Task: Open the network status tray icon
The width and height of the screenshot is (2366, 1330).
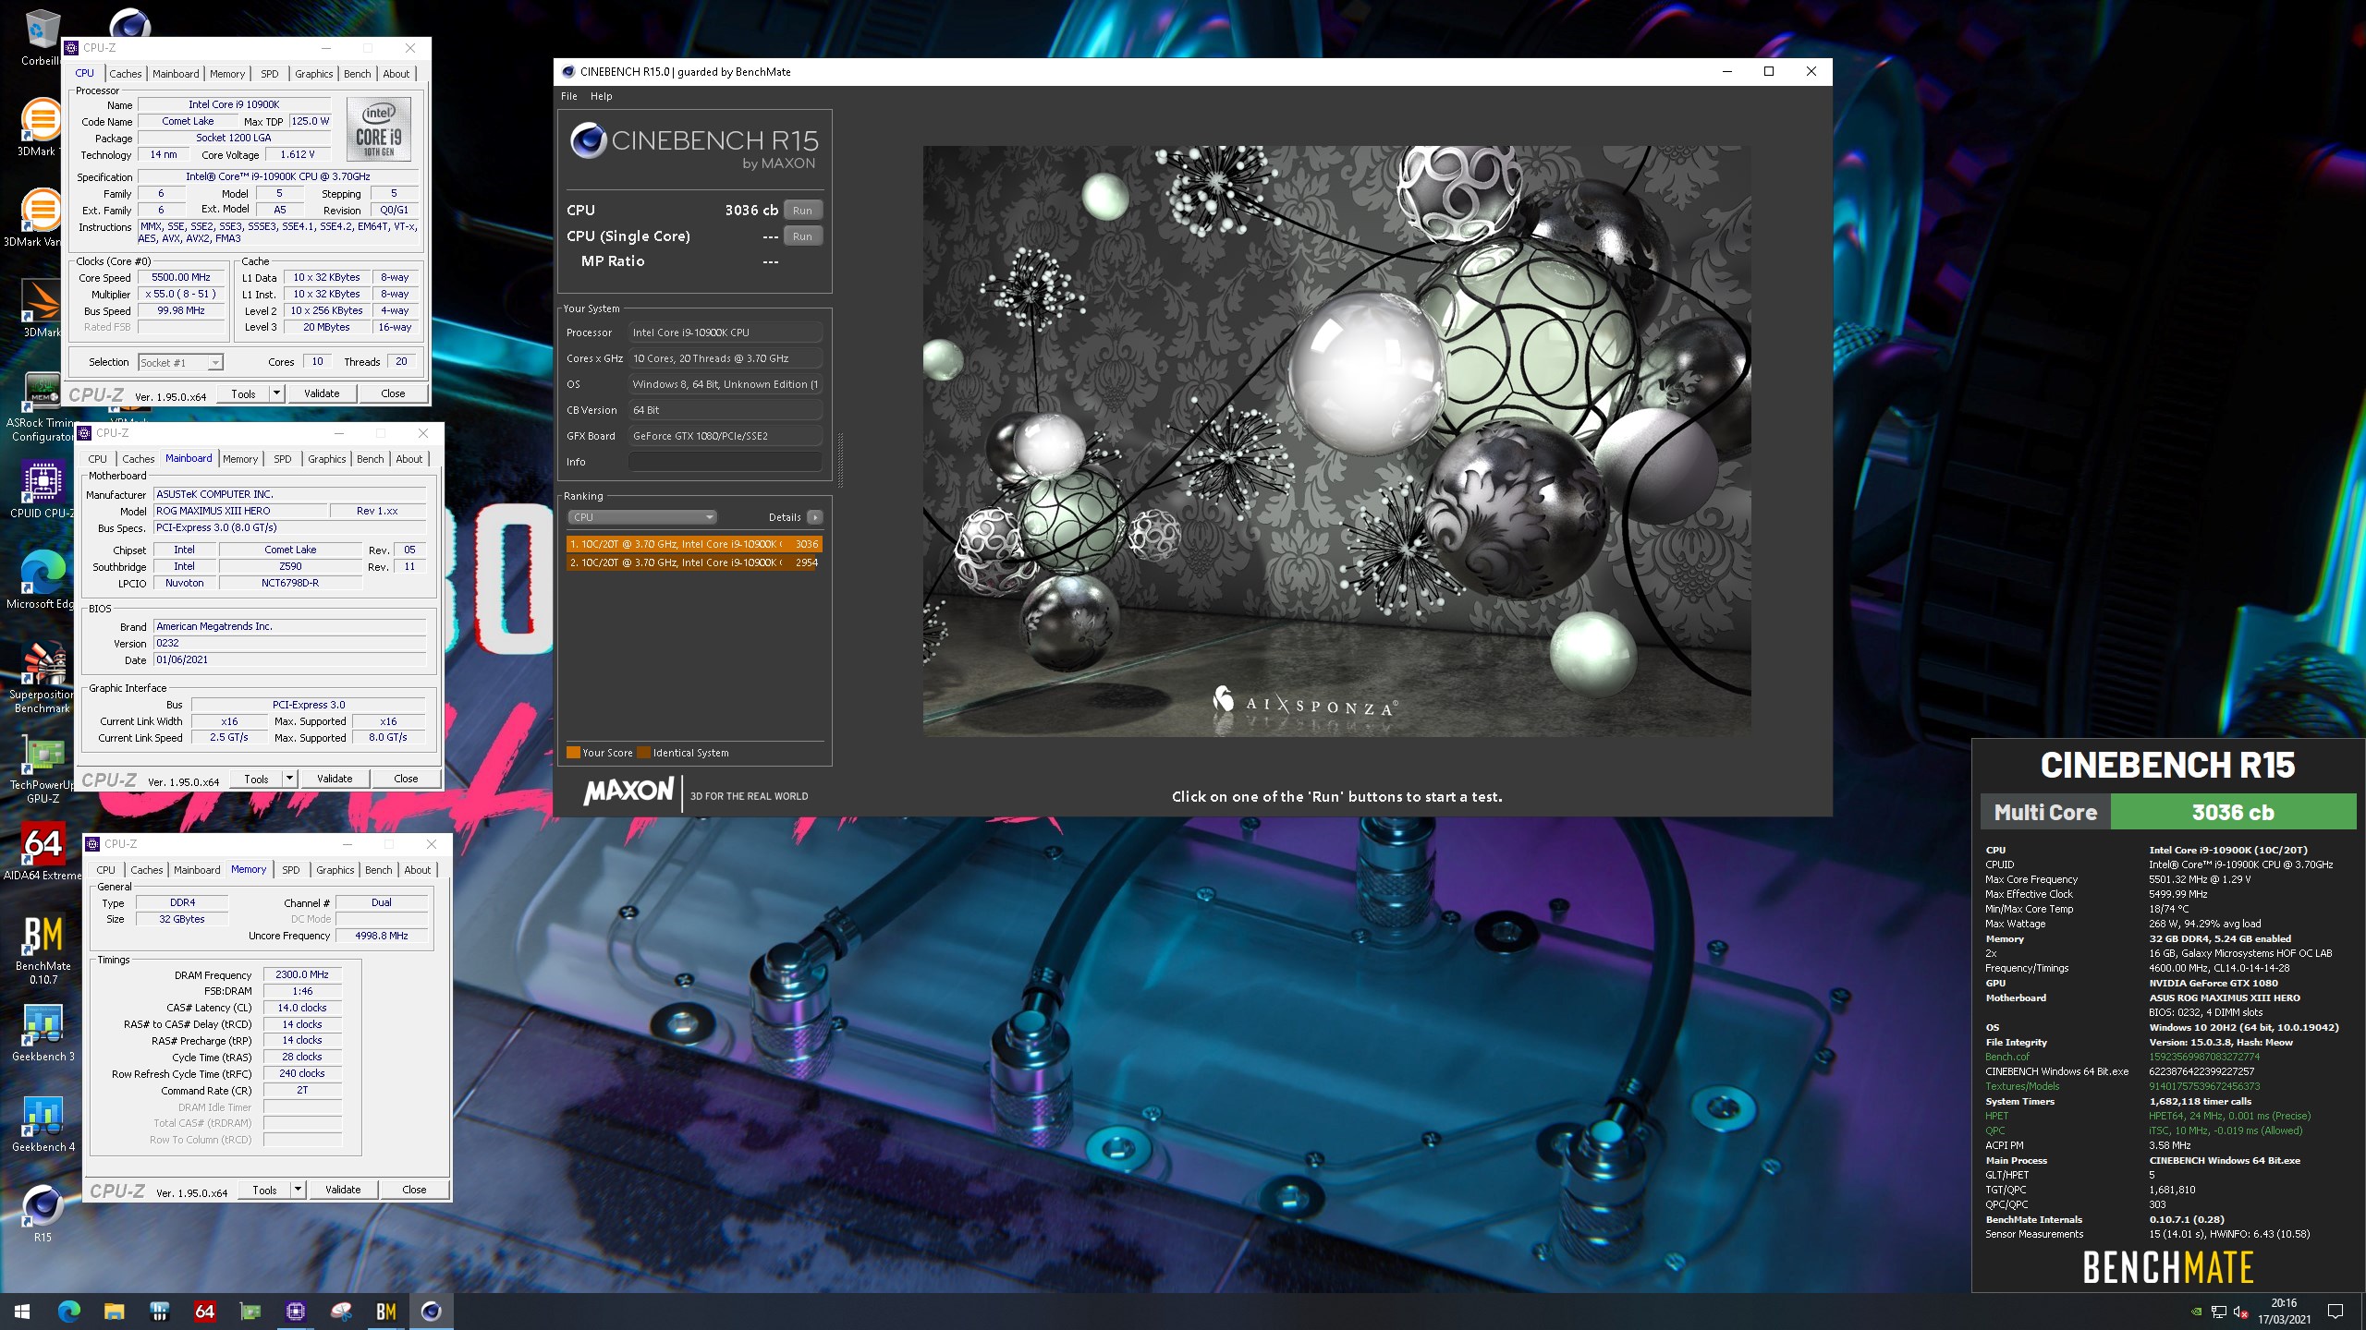Action: (2218, 1312)
